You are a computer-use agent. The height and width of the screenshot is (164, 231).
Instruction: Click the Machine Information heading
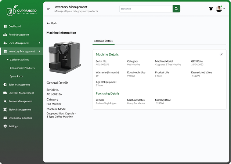click(61, 33)
